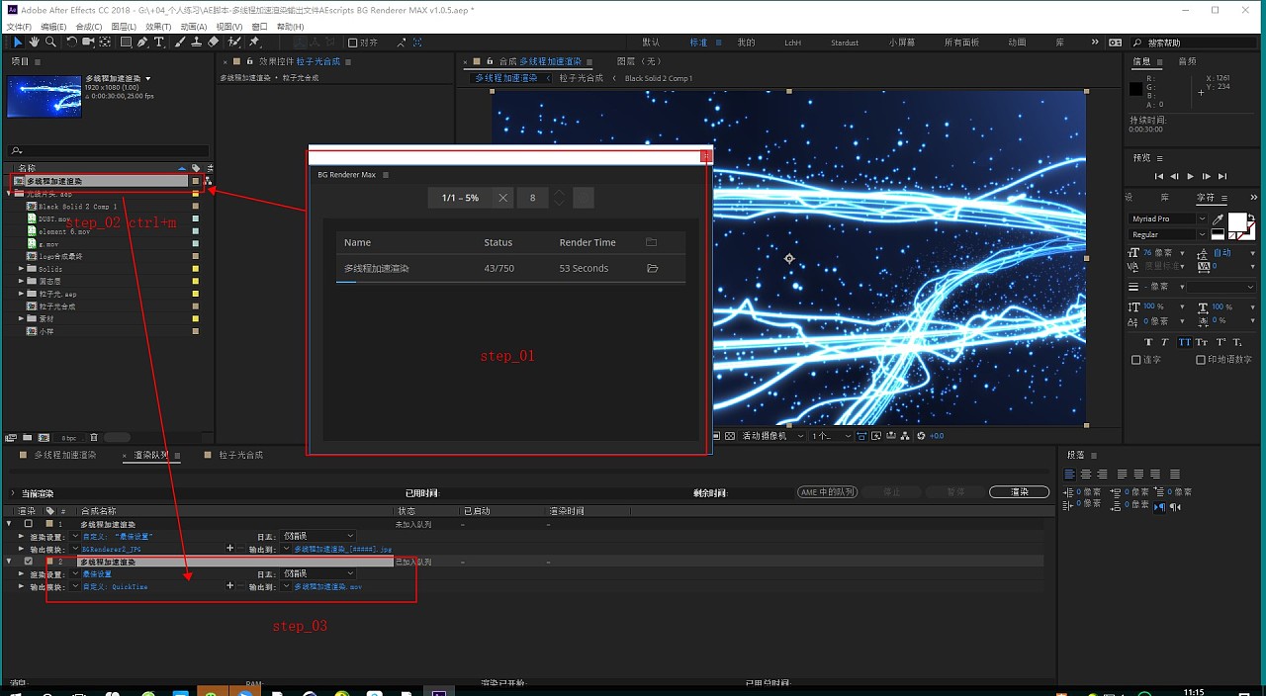
Task: Enable the 连字 ligatures checkbox
Action: [1135, 360]
